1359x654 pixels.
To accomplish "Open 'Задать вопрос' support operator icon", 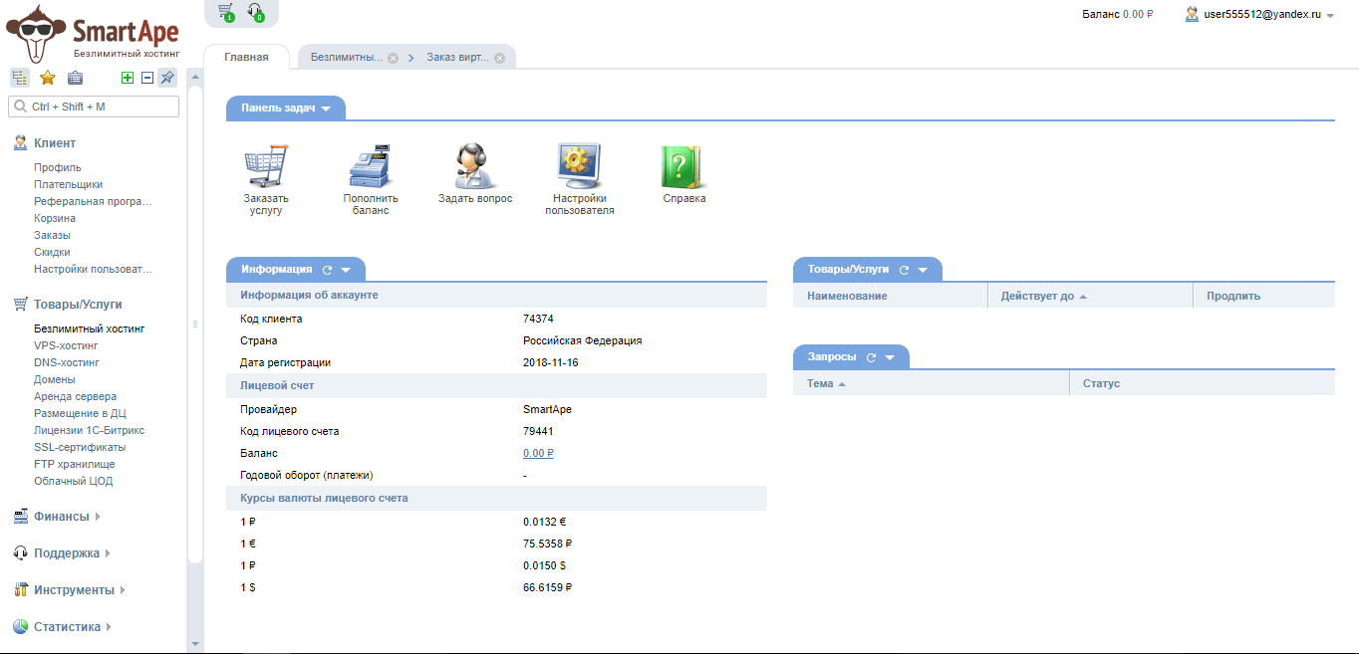I will 474,165.
